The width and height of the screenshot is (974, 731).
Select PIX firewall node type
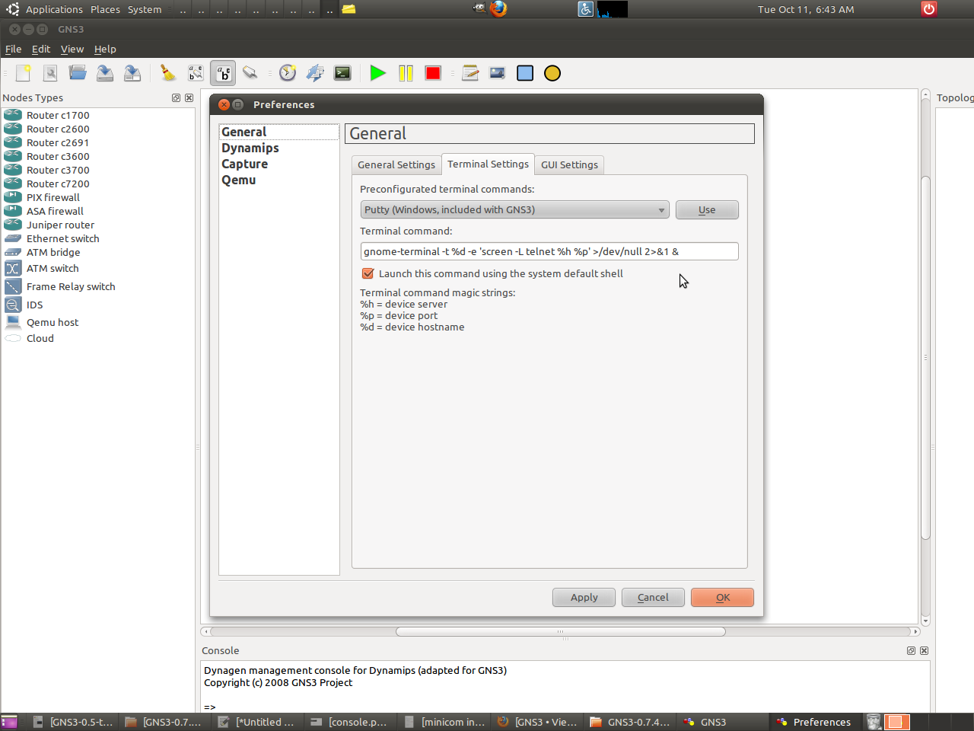(53, 197)
